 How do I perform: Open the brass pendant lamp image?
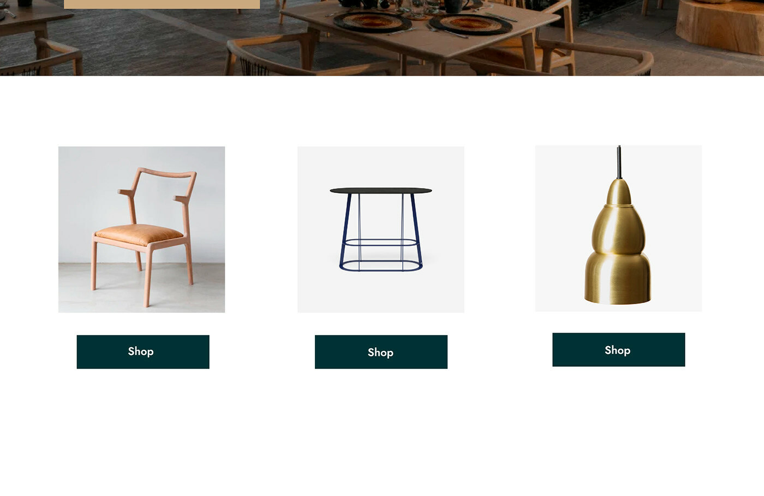pyautogui.click(x=618, y=228)
